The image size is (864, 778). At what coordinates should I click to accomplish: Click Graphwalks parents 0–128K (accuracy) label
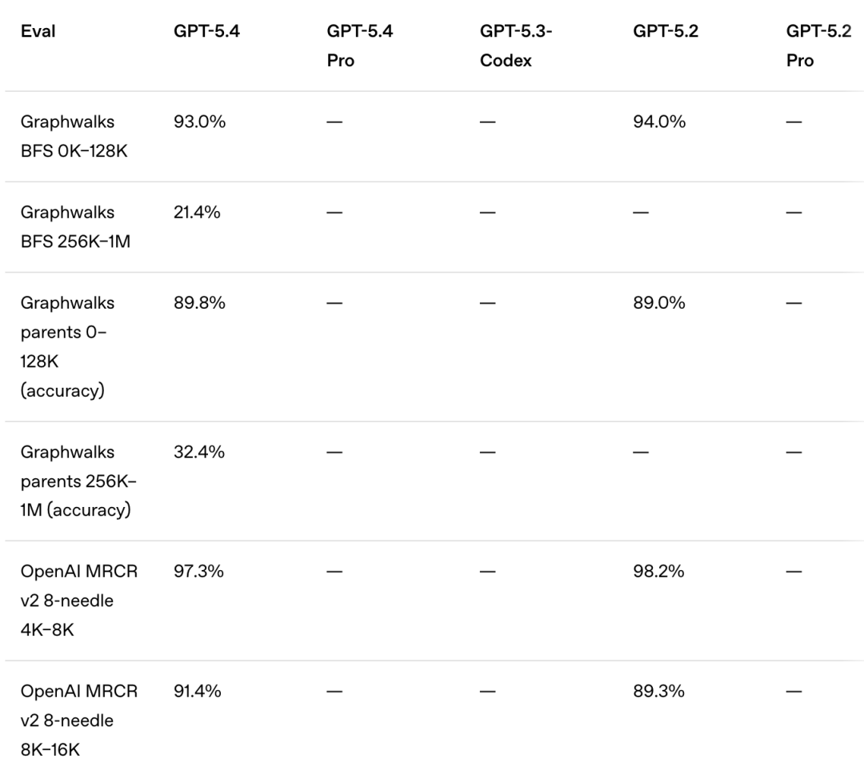pyautogui.click(x=67, y=347)
